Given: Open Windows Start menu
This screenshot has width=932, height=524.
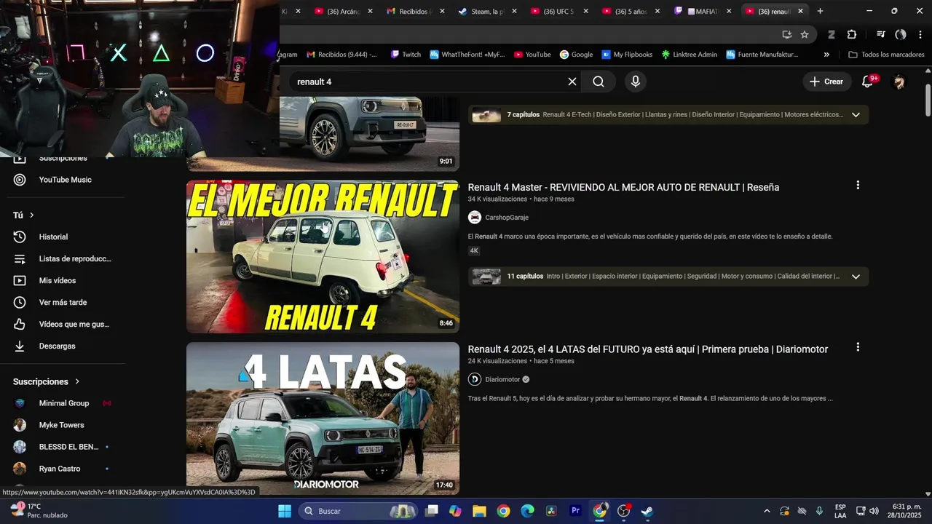Looking at the screenshot, I should 285,511.
